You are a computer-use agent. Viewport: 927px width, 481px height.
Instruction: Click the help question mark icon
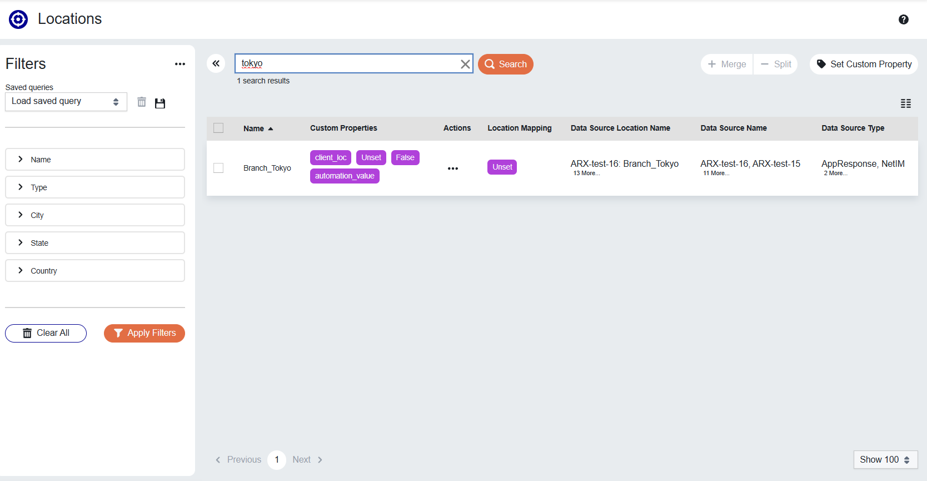click(903, 19)
